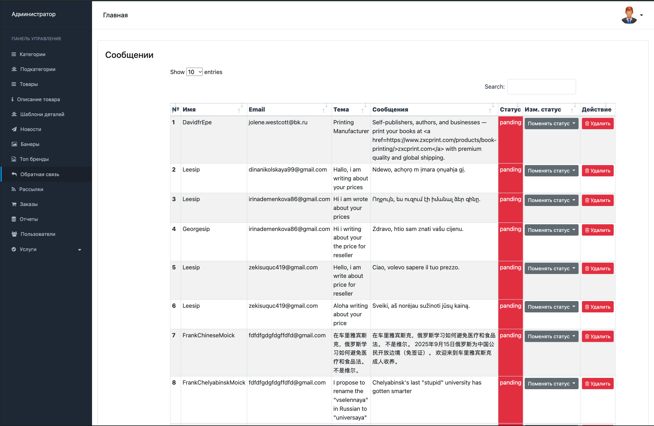The image size is (654, 426).
Task: Click the Заказы shopping cart icon
Action: [14, 204]
